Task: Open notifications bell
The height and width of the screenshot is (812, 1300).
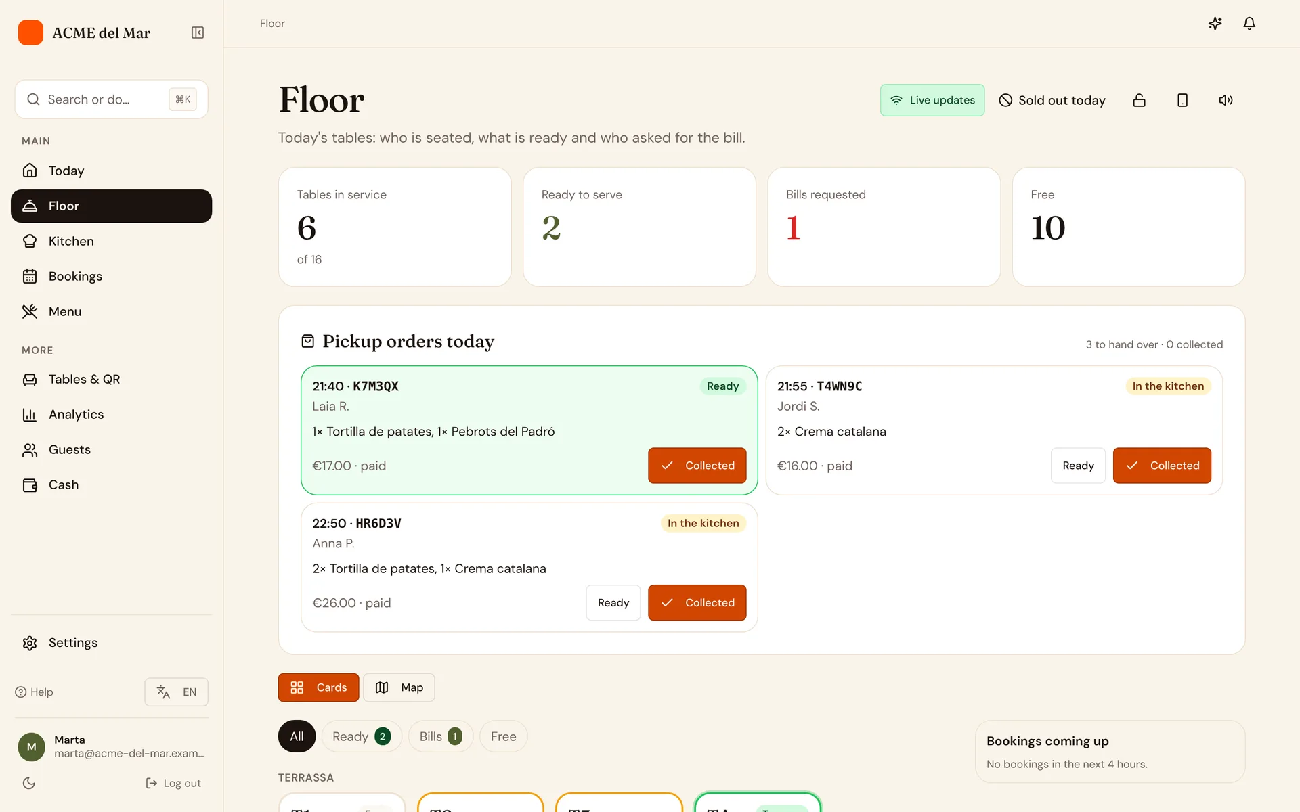Action: tap(1249, 24)
